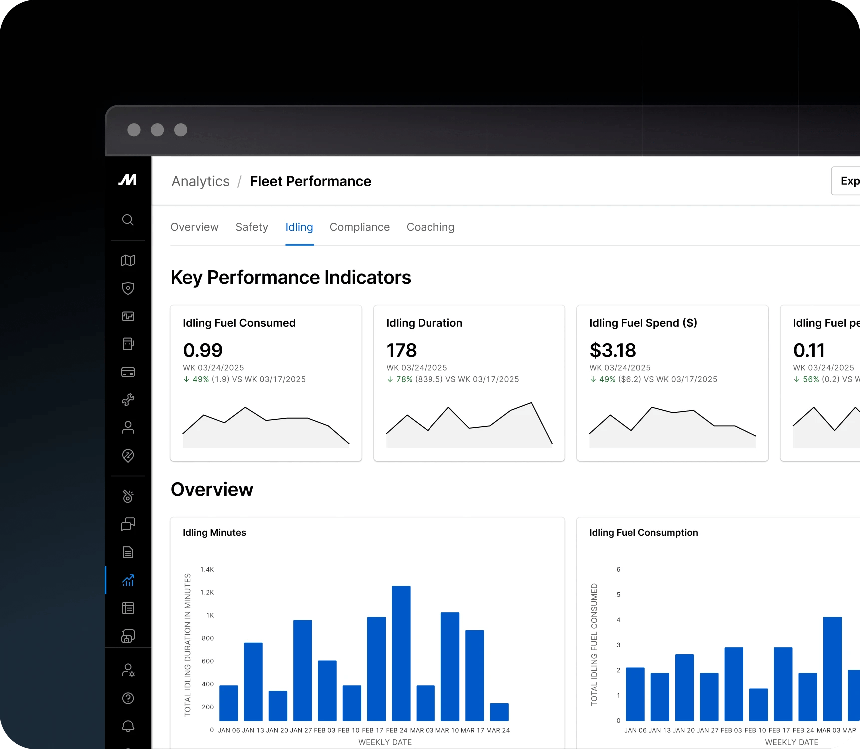Open the Safety shield icon in the sidebar

pyautogui.click(x=128, y=288)
